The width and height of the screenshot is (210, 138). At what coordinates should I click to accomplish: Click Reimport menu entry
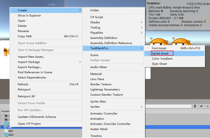46,90
